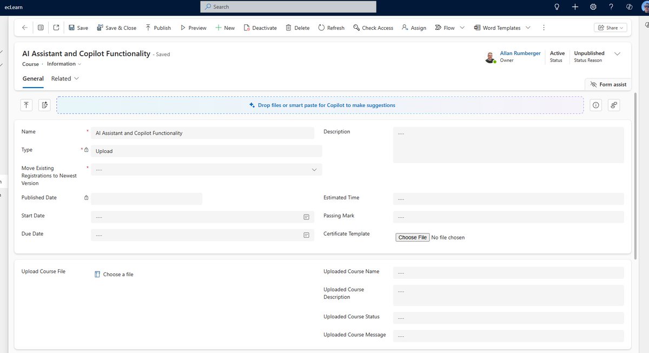The image size is (649, 353).
Task: Publish the course
Action: (x=158, y=28)
